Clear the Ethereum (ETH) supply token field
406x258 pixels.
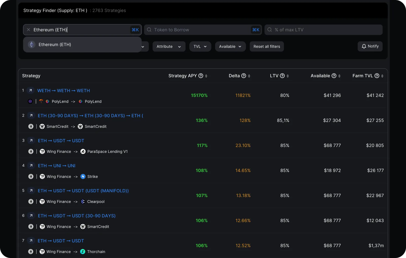point(28,30)
